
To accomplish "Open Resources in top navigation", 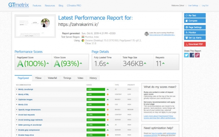I will (50, 5).
